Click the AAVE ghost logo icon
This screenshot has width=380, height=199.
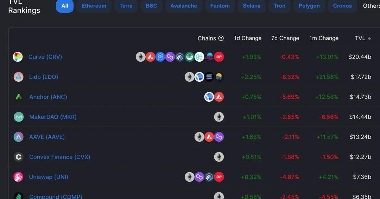[19, 137]
